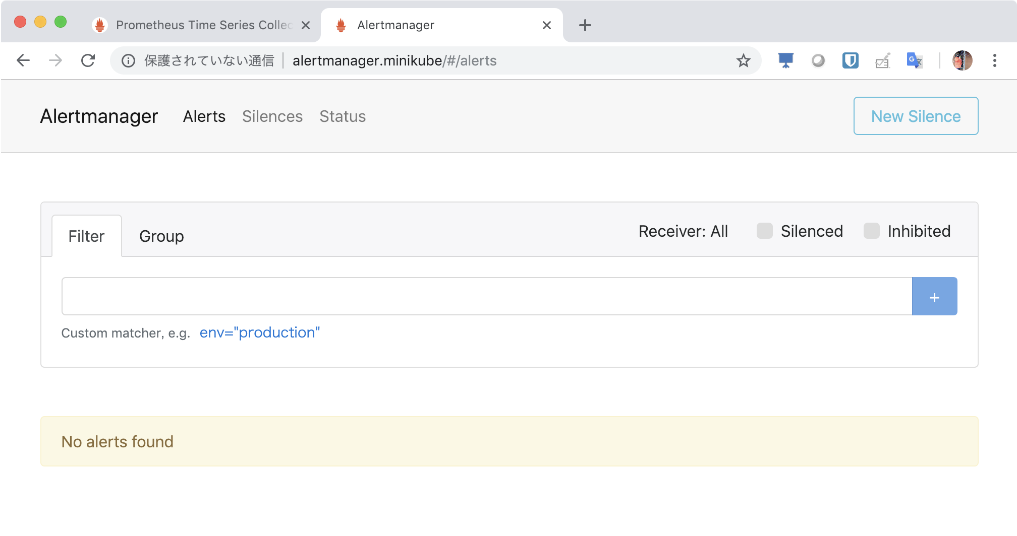Add matcher with the blue plus button
Image resolution: width=1017 pixels, height=536 pixels.
[x=934, y=296]
